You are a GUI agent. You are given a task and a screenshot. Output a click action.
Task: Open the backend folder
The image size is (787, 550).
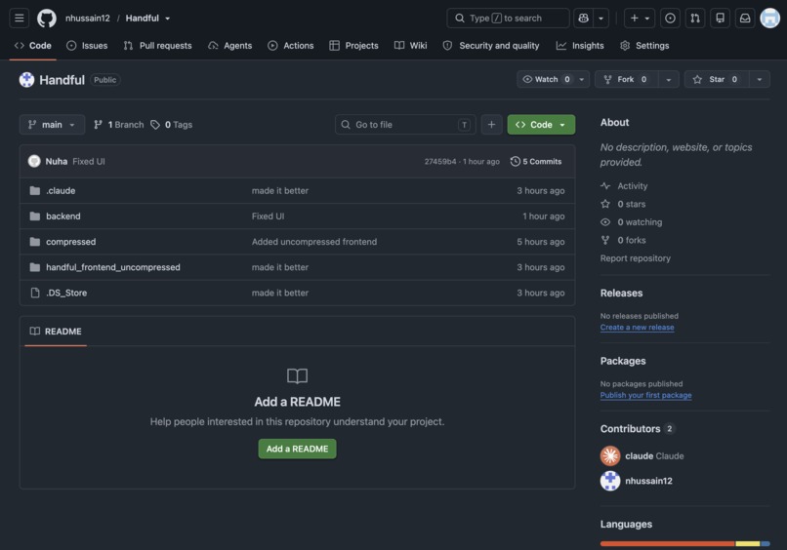click(63, 216)
